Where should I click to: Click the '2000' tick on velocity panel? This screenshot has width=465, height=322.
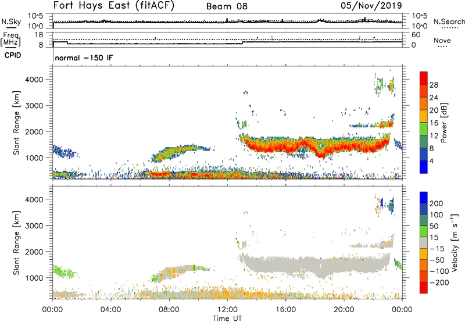pos(34,252)
